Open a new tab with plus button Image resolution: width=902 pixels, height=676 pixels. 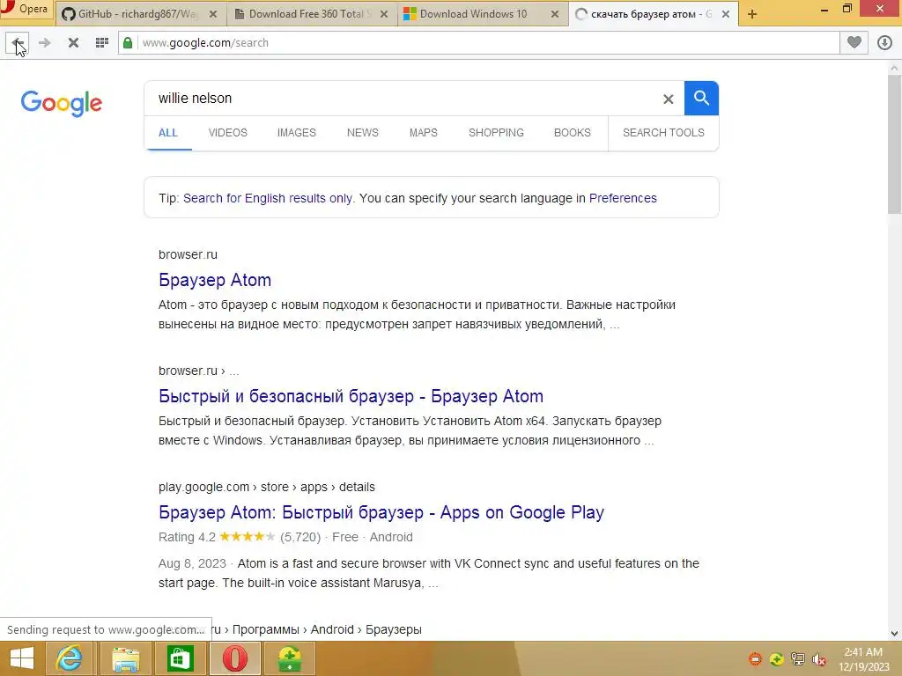[x=752, y=14]
